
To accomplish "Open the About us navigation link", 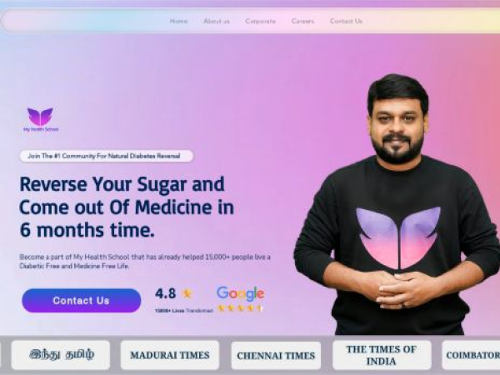I will click(217, 22).
